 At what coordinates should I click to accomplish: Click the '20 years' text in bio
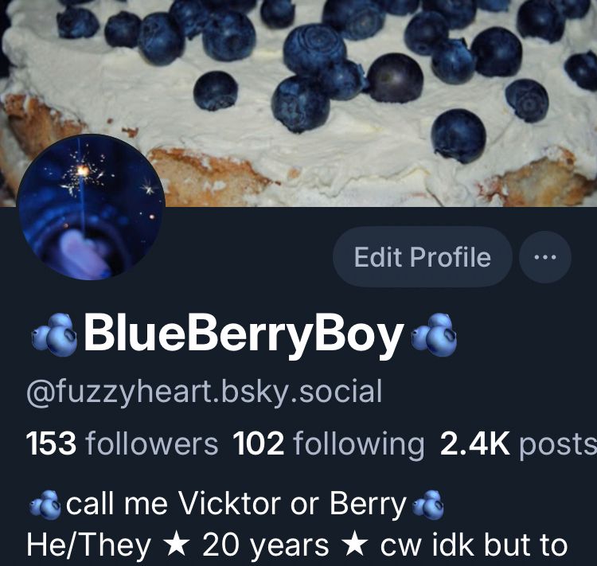[265, 545]
